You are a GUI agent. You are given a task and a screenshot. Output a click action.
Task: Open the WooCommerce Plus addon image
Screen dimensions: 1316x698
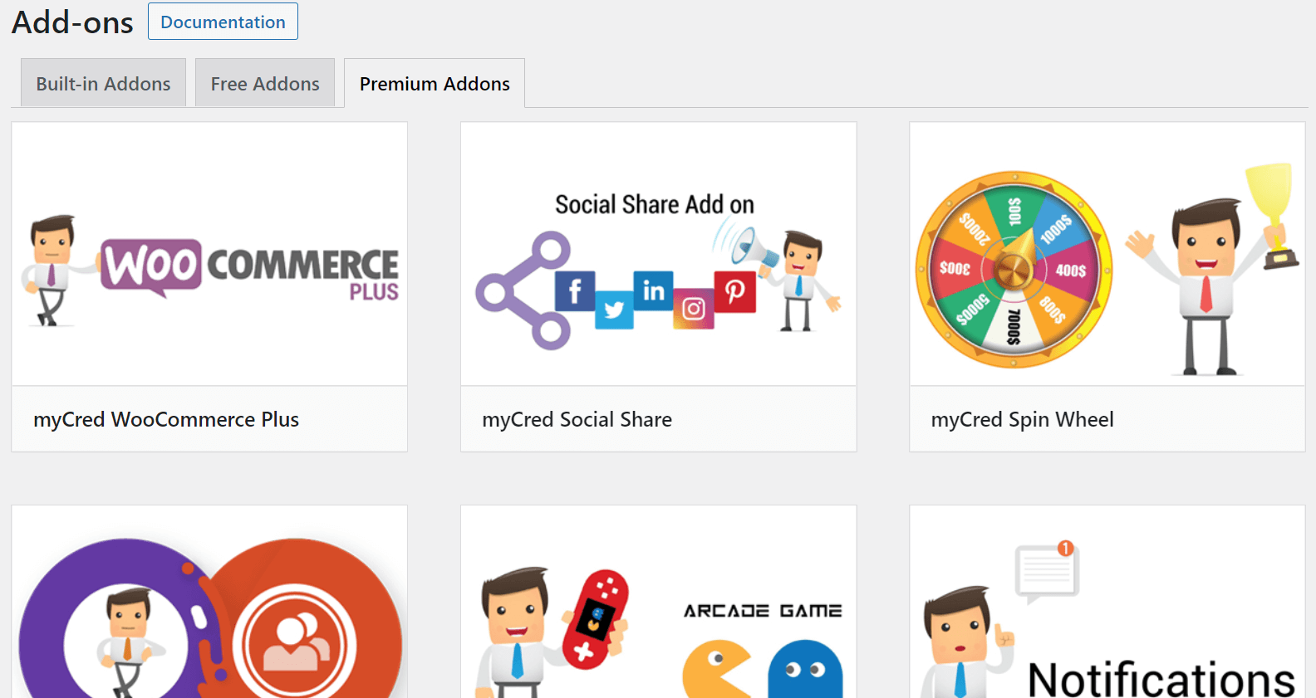(x=209, y=254)
